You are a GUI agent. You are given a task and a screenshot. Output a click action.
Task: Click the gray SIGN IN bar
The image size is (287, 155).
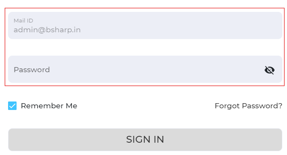[x=145, y=140]
